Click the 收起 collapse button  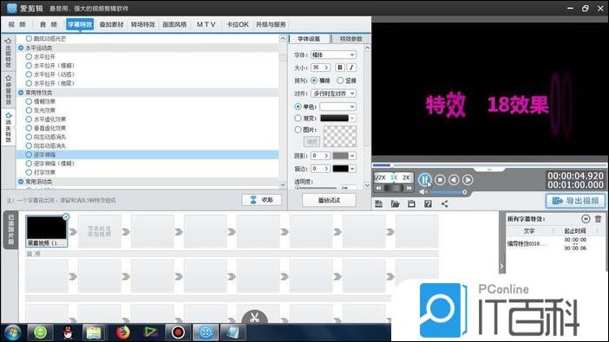(x=262, y=200)
